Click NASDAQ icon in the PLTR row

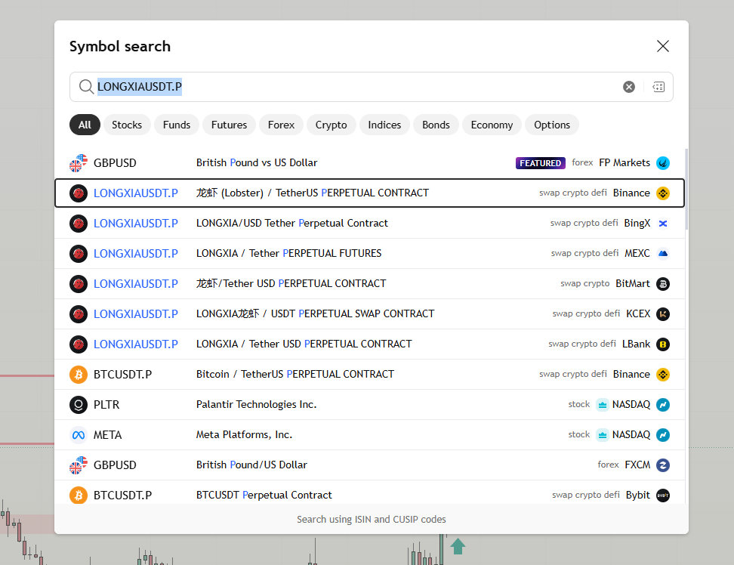tap(663, 404)
